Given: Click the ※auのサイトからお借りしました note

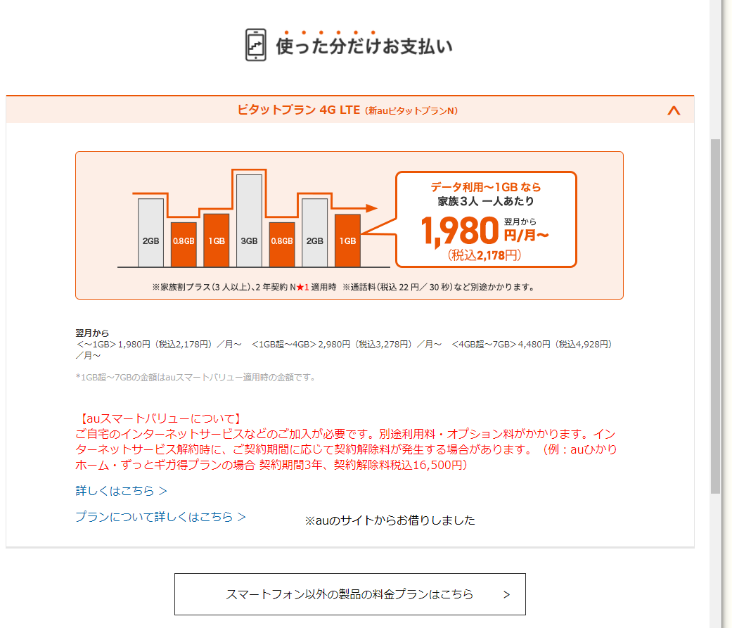Looking at the screenshot, I should 390,520.
